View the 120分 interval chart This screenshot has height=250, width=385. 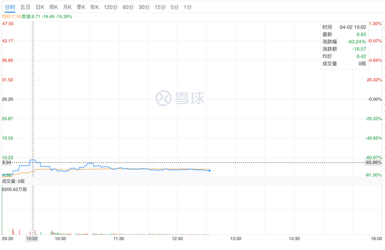111,7
